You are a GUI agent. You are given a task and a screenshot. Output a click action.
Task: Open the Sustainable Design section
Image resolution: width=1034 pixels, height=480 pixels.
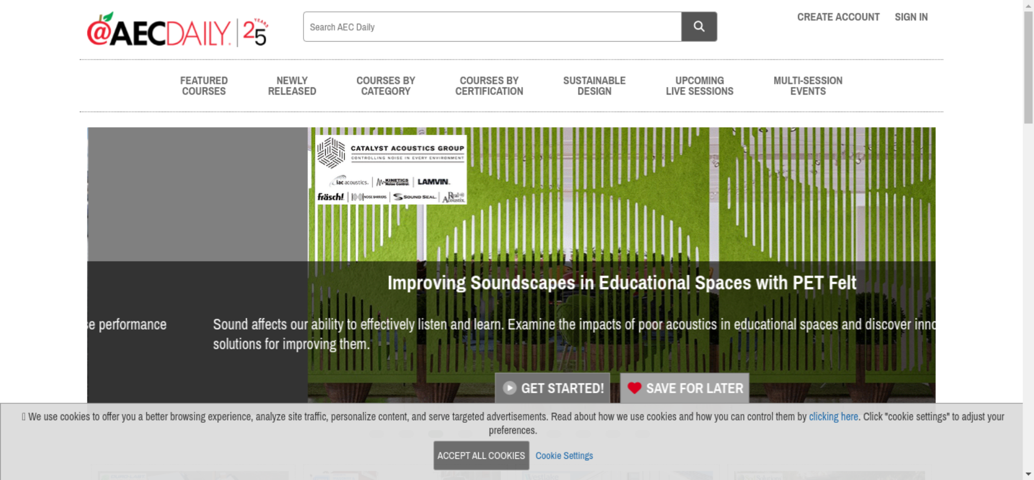point(594,86)
